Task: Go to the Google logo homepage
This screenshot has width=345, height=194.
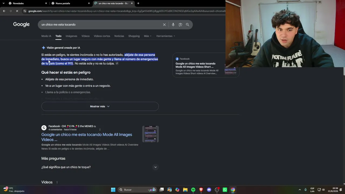Action: tap(21, 25)
